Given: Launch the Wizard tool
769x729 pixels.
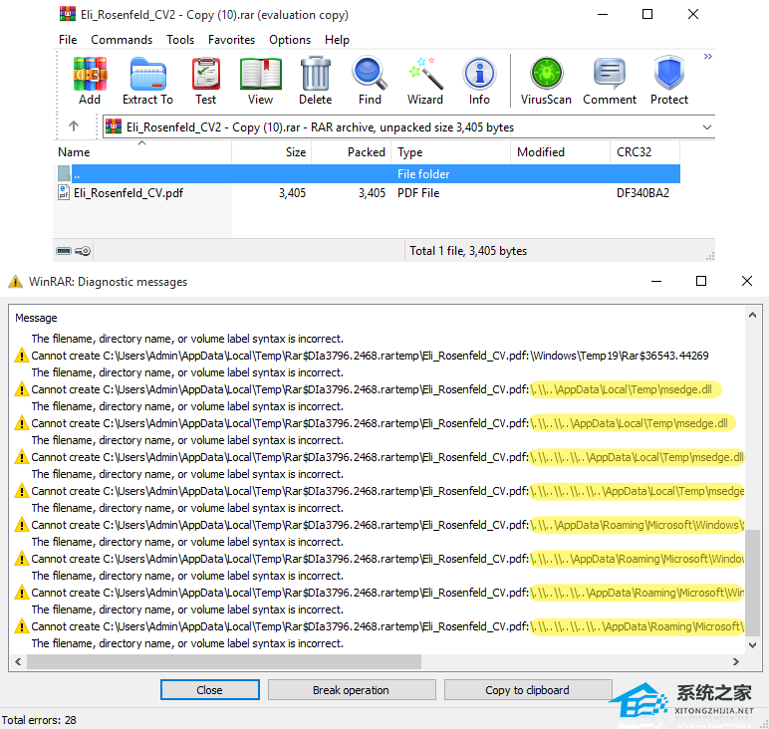Looking at the screenshot, I should (425, 81).
